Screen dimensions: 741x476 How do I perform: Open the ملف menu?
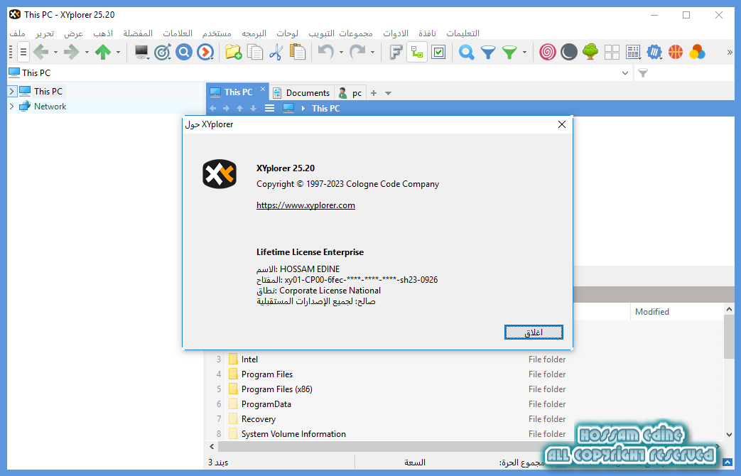pos(18,33)
